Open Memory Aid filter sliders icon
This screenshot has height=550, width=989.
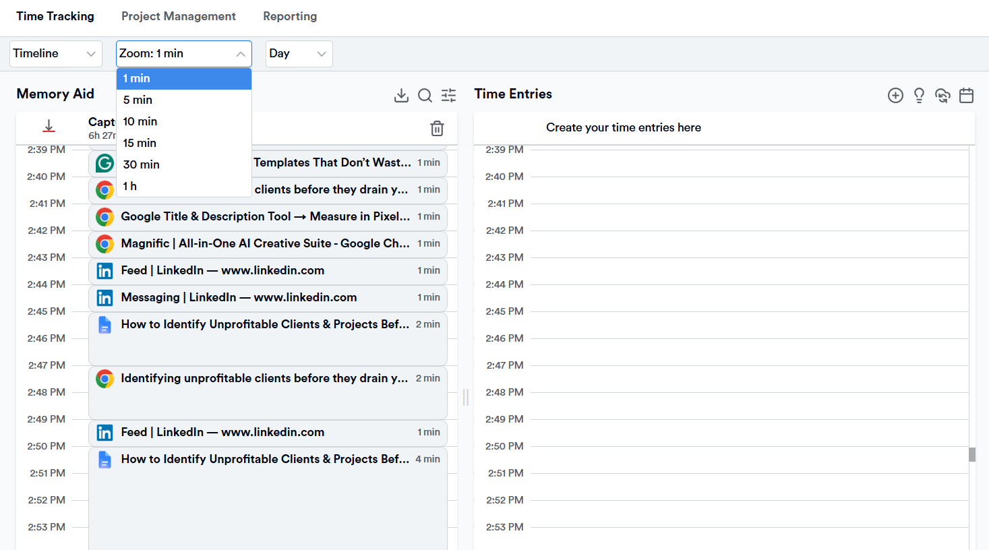click(448, 95)
